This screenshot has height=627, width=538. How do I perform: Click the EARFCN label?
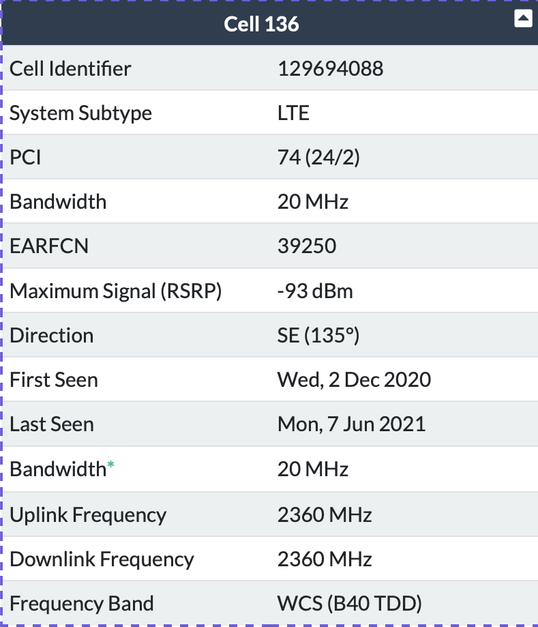(x=49, y=246)
